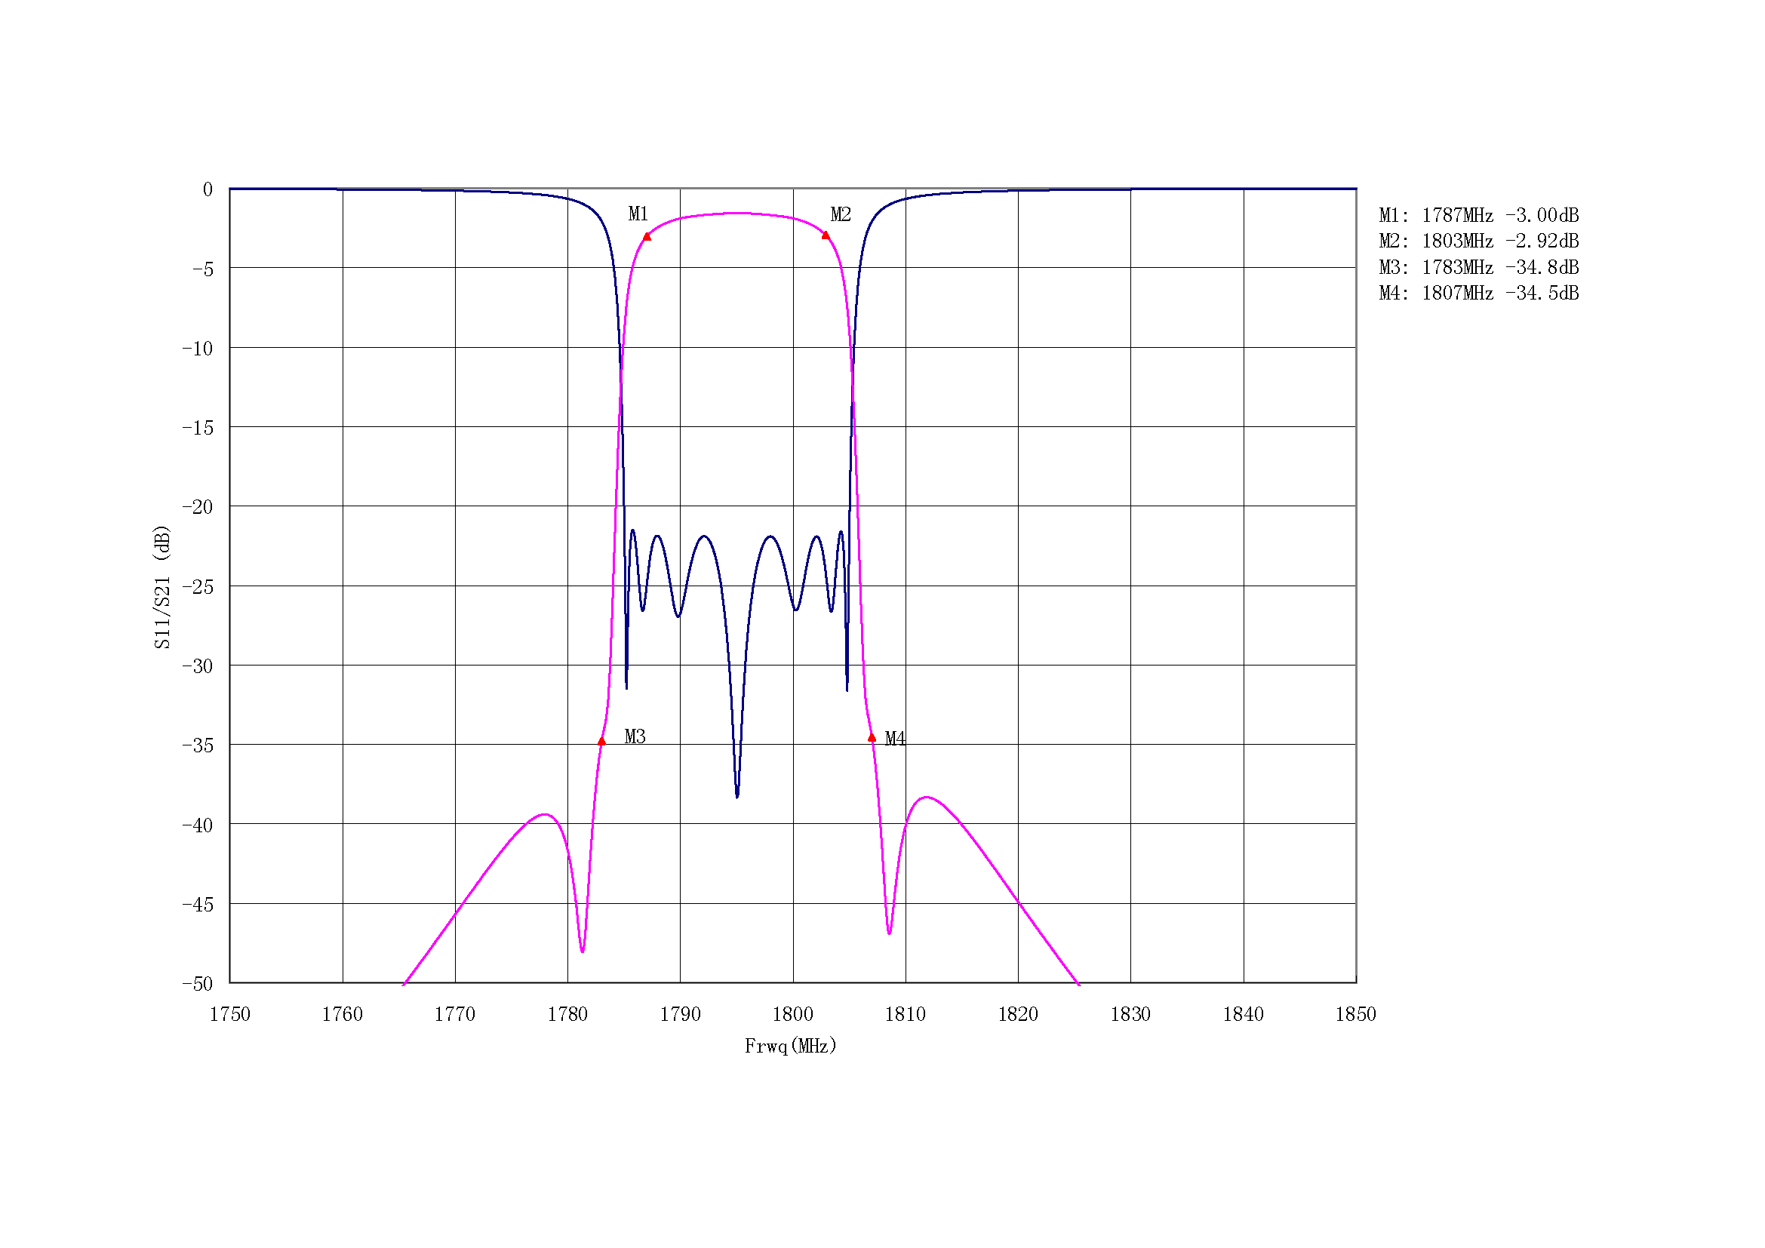Click the 0 y-axis tick label
The image size is (1765, 1248).
208,190
